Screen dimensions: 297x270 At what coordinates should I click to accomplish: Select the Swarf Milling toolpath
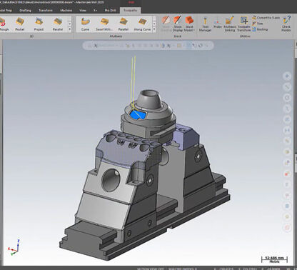click(x=104, y=24)
